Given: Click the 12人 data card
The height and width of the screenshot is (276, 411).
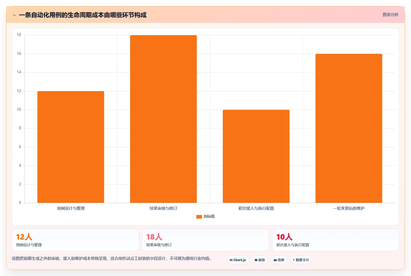Looking at the screenshot, I should tap(75, 240).
